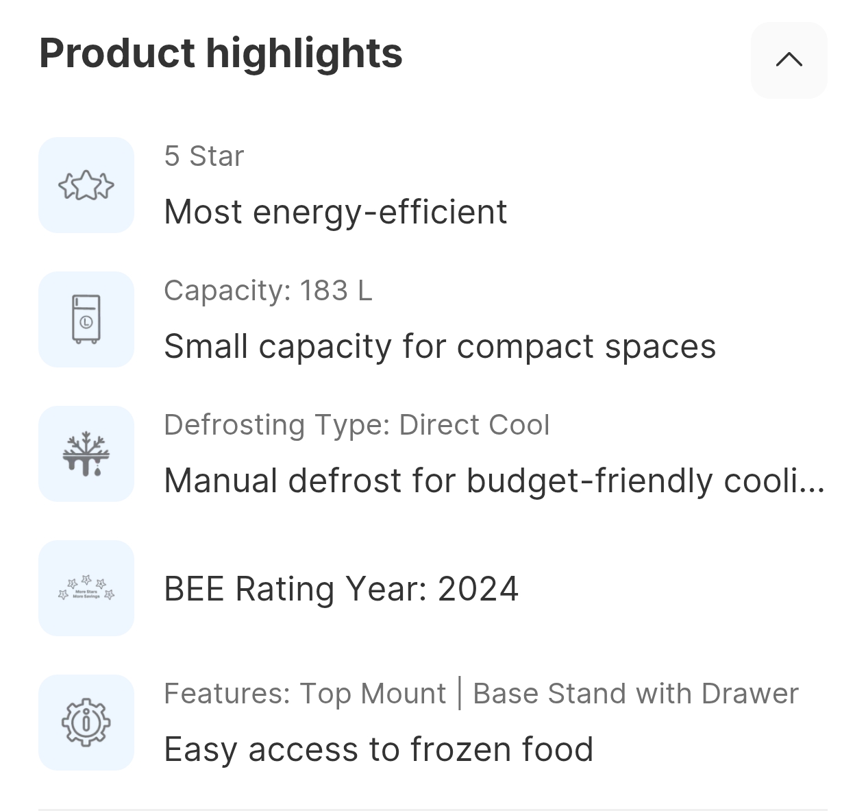Click "Defrosting Type: Direct Cool" label

[x=356, y=425]
